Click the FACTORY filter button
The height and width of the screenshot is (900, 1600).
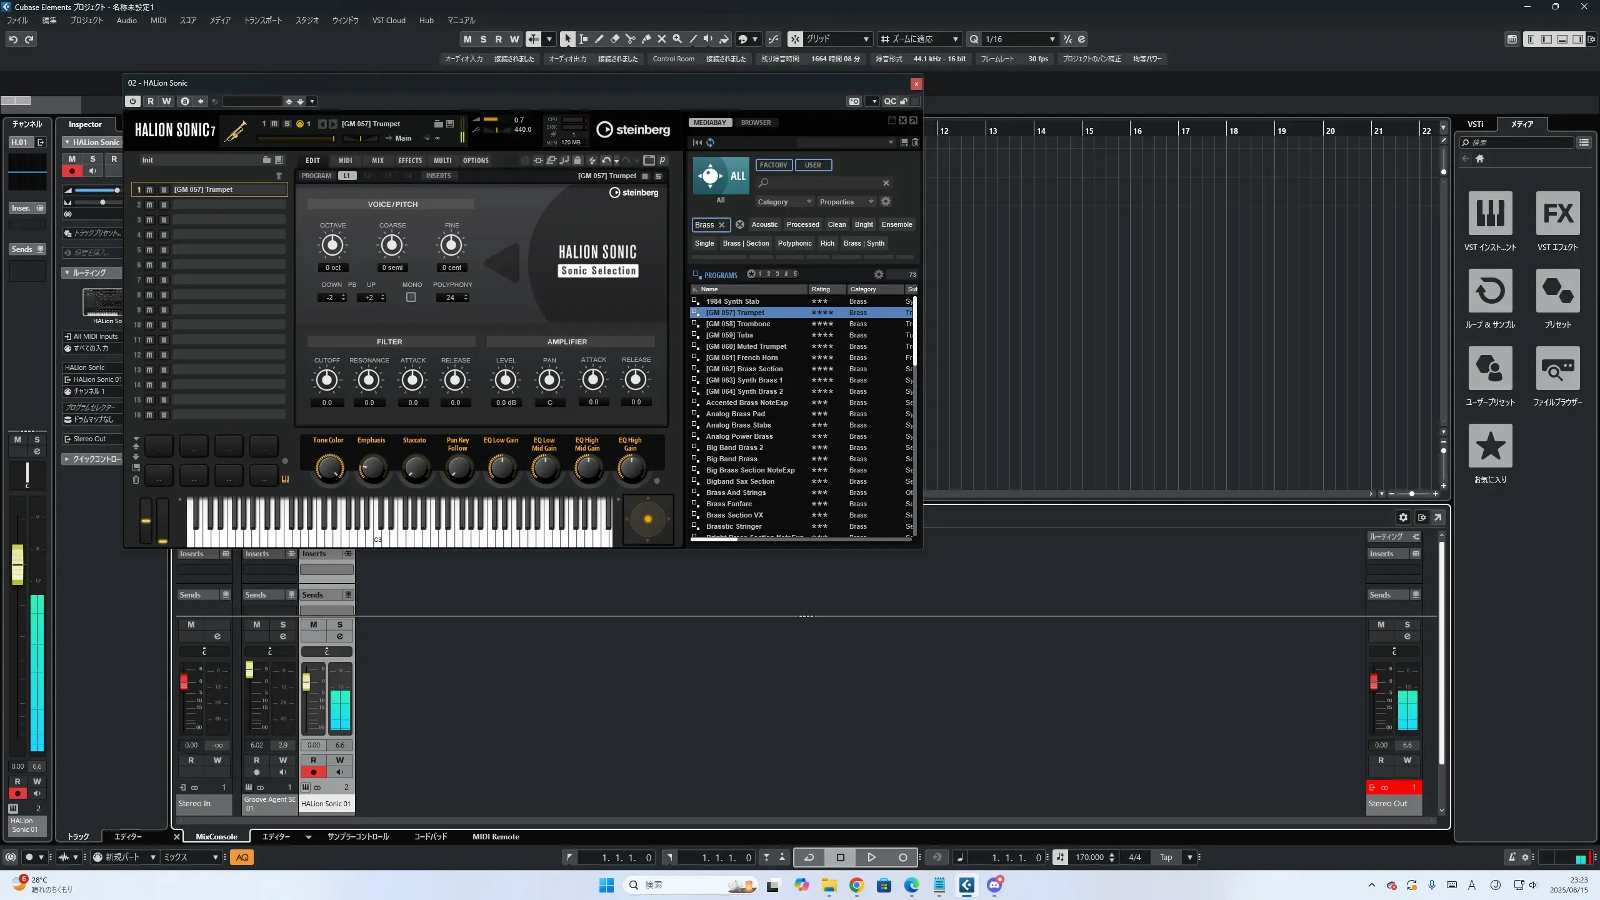coord(773,165)
